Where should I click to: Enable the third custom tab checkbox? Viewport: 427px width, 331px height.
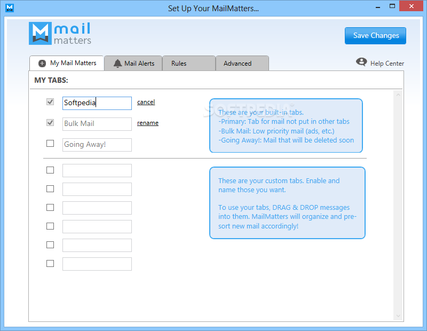click(50, 207)
